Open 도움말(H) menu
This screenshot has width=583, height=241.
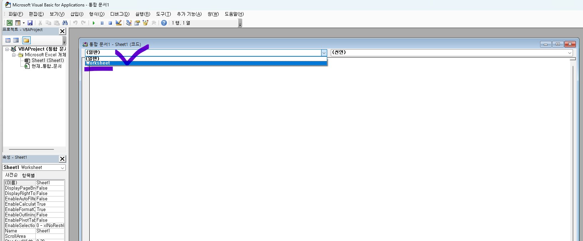234,14
